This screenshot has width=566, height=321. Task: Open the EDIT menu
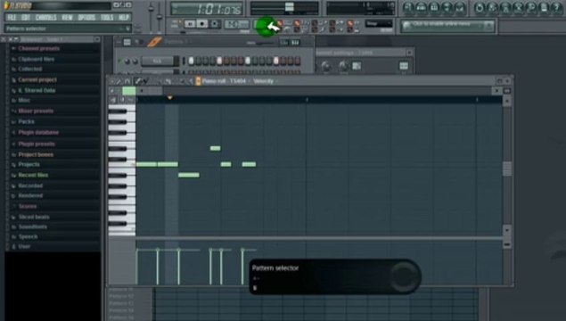(26, 17)
